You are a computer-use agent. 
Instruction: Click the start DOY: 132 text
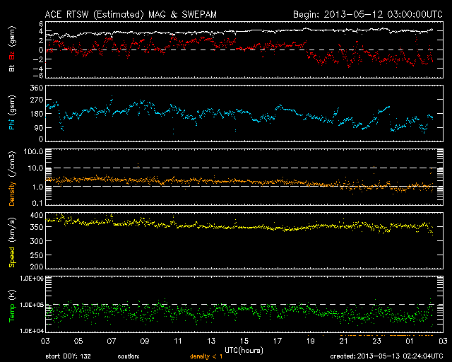pos(69,356)
